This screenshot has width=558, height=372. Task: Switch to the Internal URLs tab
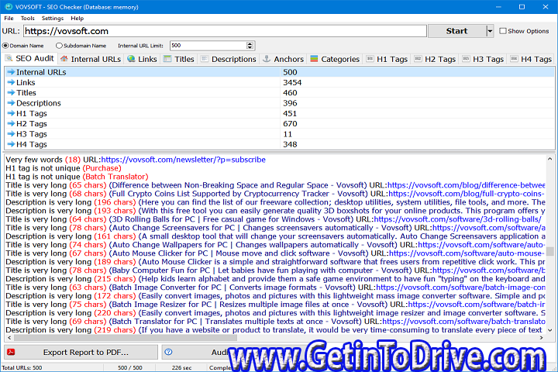pyautogui.click(x=91, y=59)
